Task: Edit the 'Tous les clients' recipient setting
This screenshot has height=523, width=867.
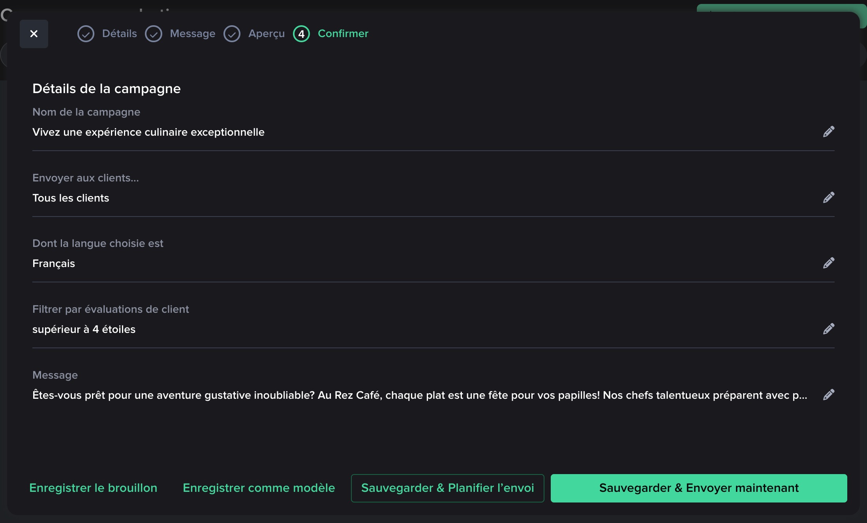Action: coord(828,198)
